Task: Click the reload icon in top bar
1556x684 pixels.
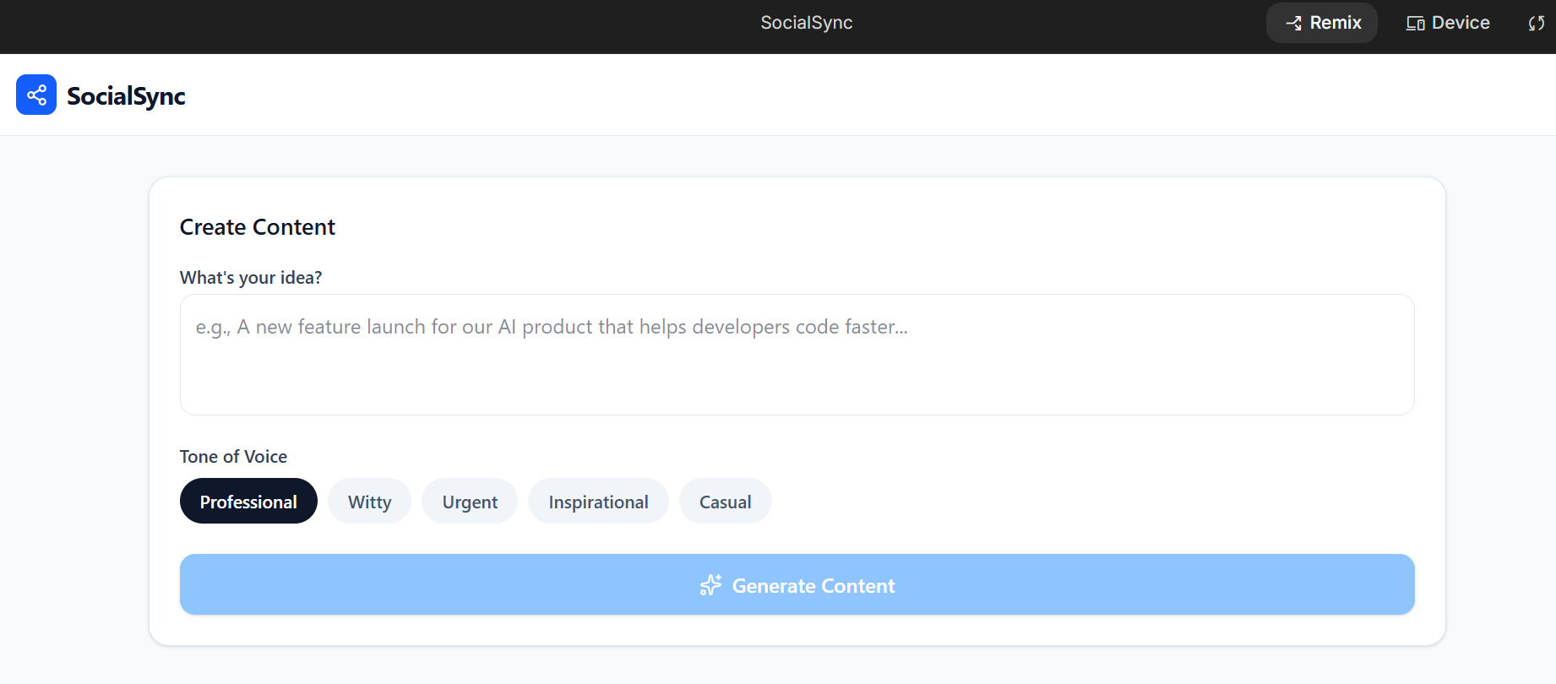Action: pyautogui.click(x=1536, y=23)
